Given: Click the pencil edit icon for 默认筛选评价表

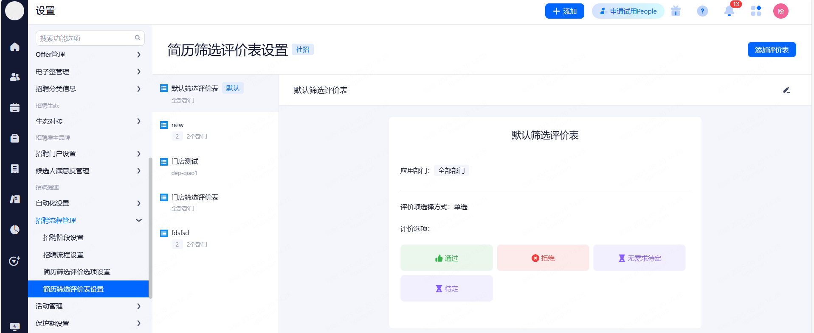Looking at the screenshot, I should pos(786,90).
